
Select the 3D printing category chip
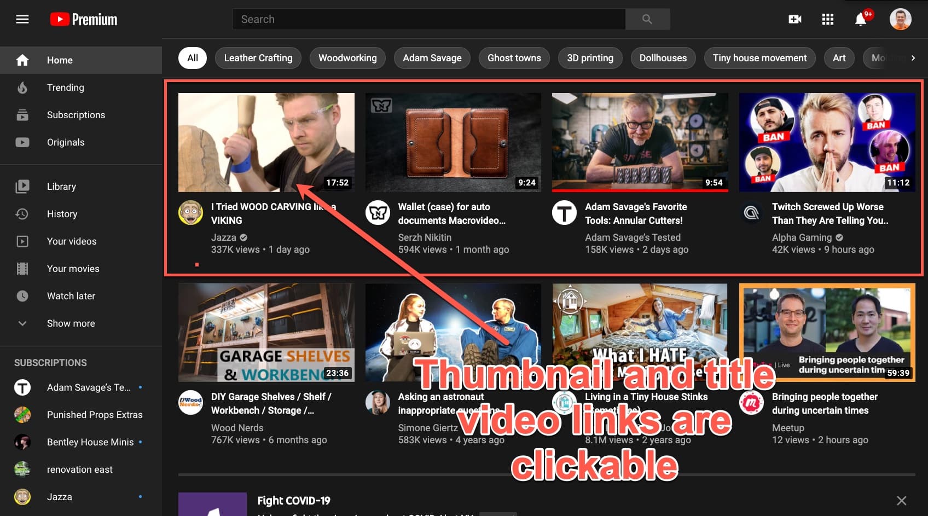(x=590, y=57)
